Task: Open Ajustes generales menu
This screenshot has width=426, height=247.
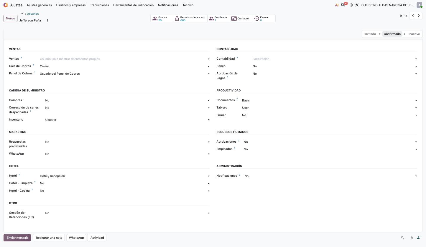Action: (x=39, y=5)
